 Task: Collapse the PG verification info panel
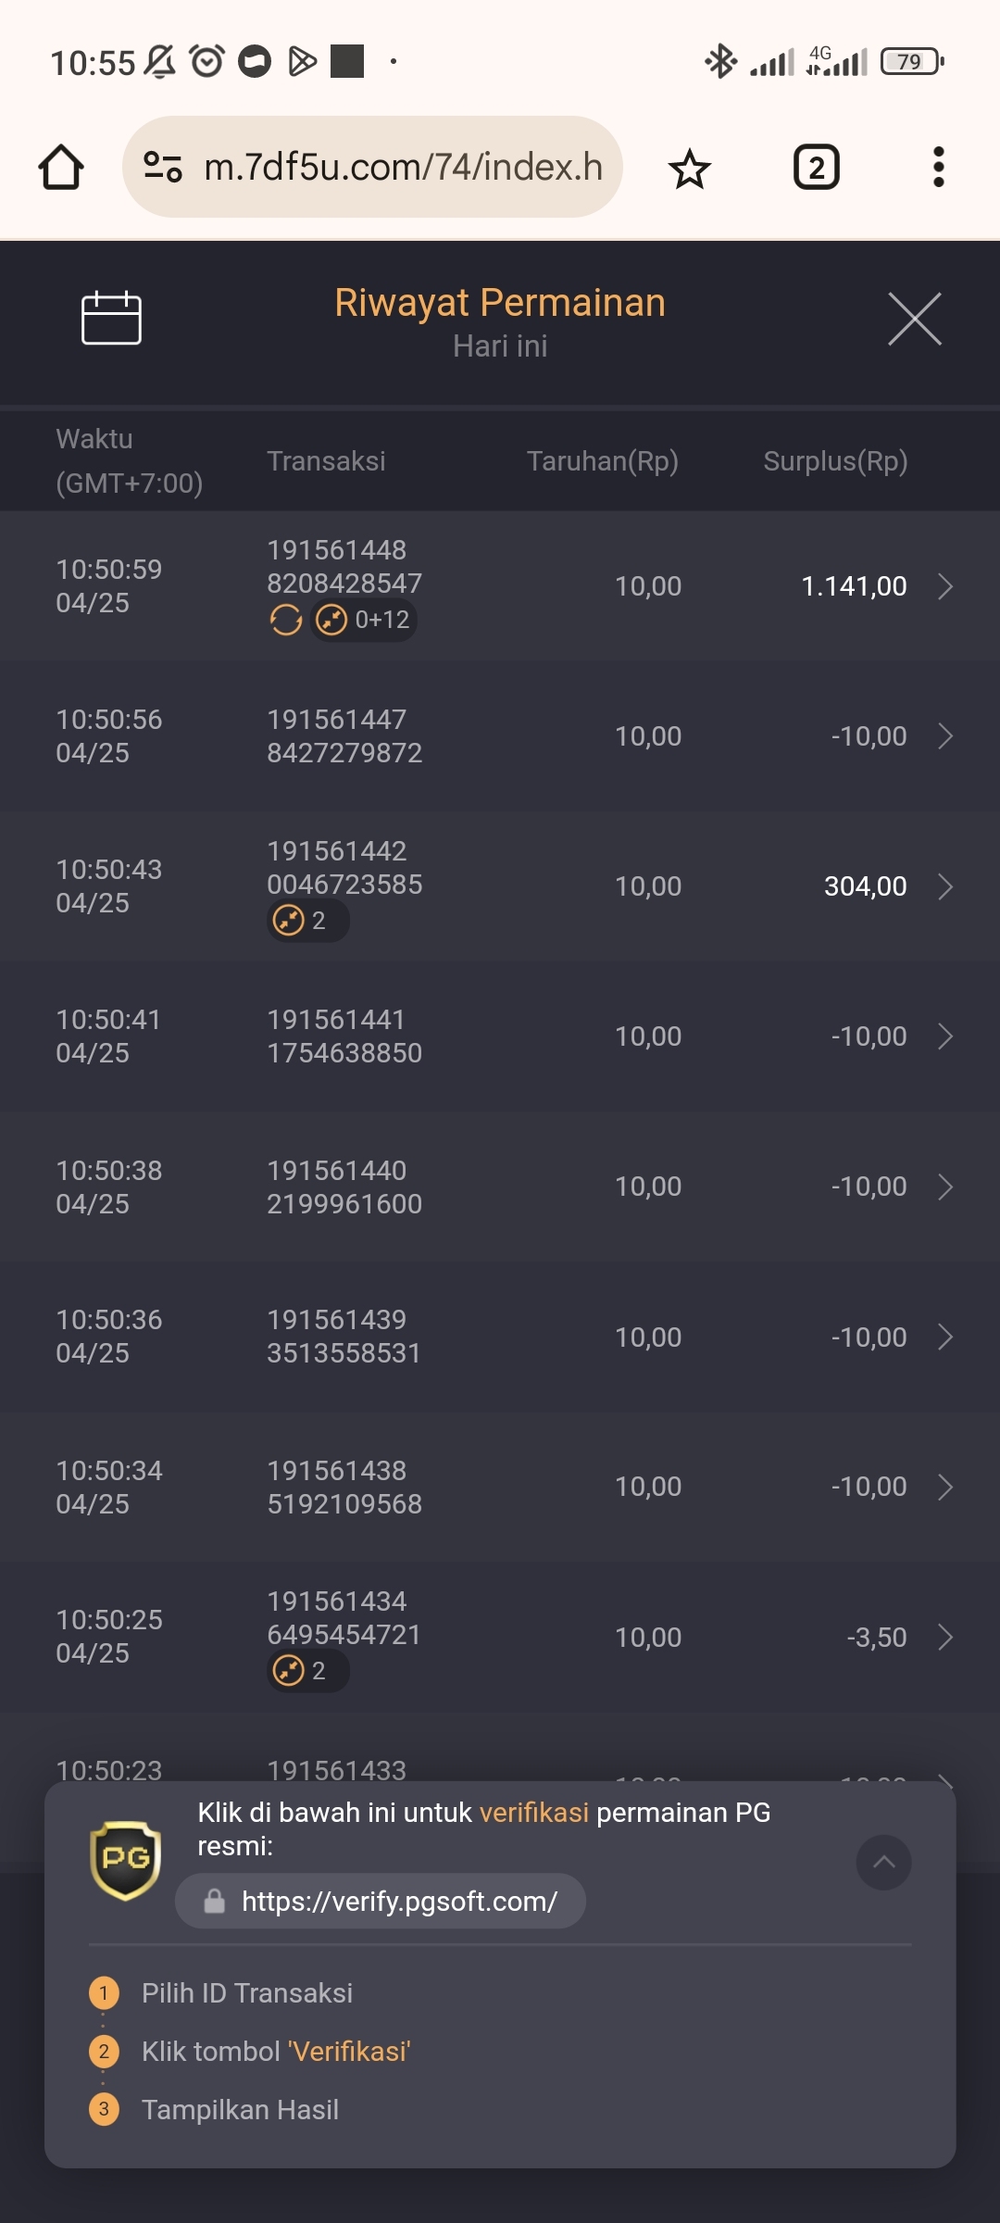(884, 1862)
